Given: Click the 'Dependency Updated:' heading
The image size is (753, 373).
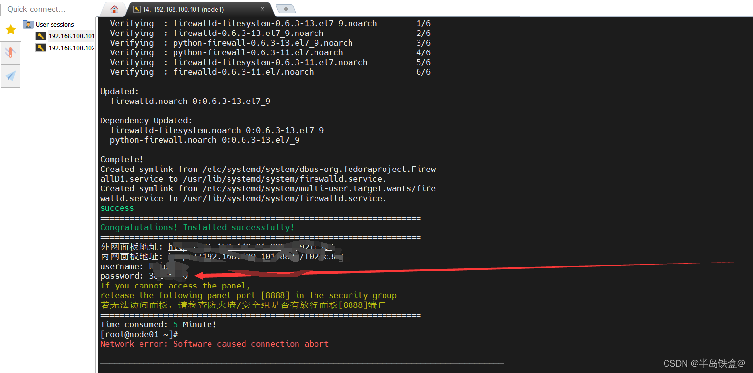Looking at the screenshot, I should (146, 120).
